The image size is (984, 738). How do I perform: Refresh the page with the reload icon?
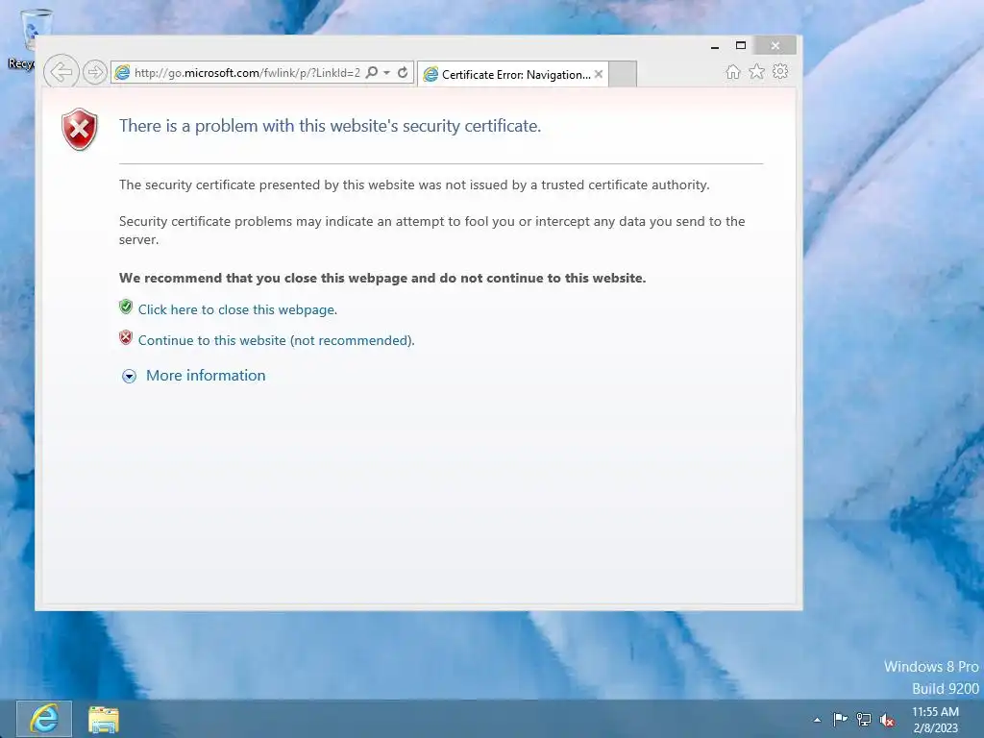(x=403, y=73)
